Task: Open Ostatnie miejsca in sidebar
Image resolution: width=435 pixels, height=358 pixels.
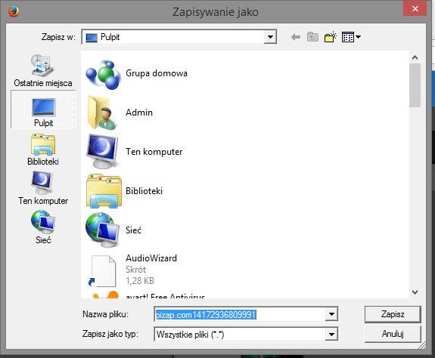Action: tap(43, 71)
